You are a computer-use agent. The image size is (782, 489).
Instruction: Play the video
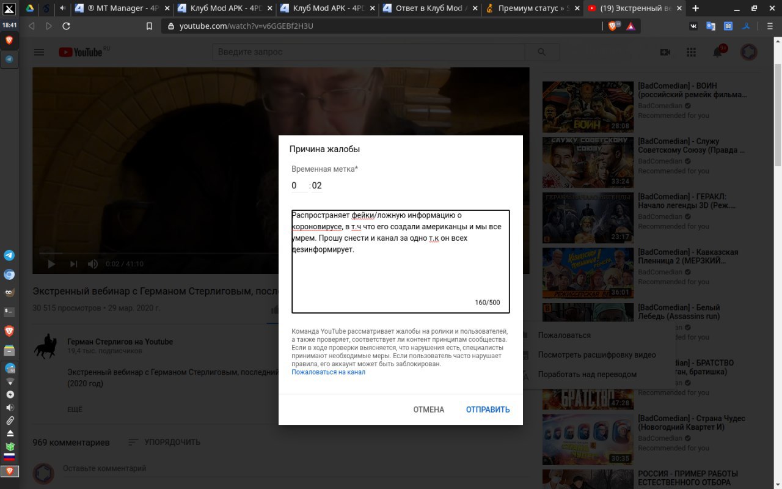coord(51,264)
